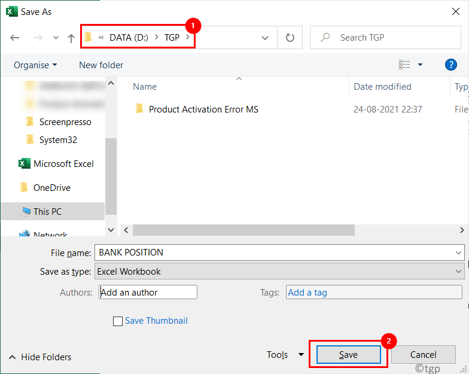Click the Add a tag field
469x374 pixels.
tap(374, 292)
